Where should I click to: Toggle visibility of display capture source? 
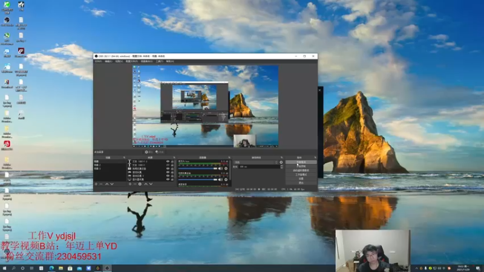pyautogui.click(x=168, y=180)
